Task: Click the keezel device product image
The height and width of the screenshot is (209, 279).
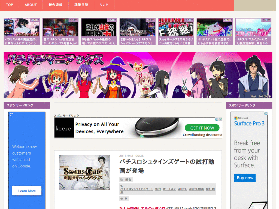Action: (157, 128)
